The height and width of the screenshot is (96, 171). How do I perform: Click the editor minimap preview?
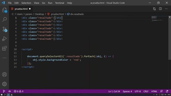tap(157, 18)
